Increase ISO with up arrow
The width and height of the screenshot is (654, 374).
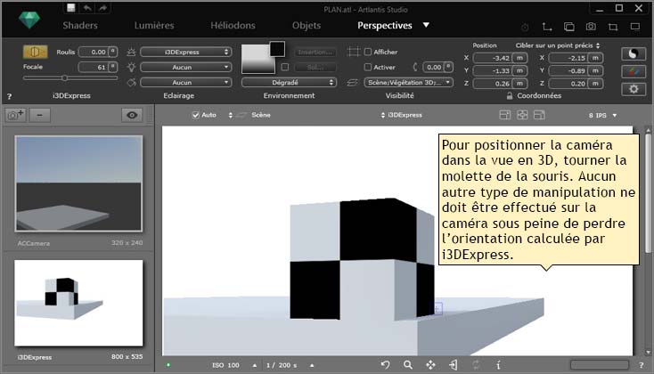[255, 365]
